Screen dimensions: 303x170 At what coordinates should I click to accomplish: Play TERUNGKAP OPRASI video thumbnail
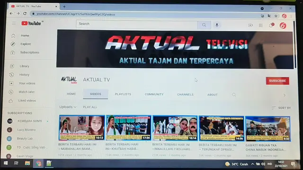pos(222,128)
